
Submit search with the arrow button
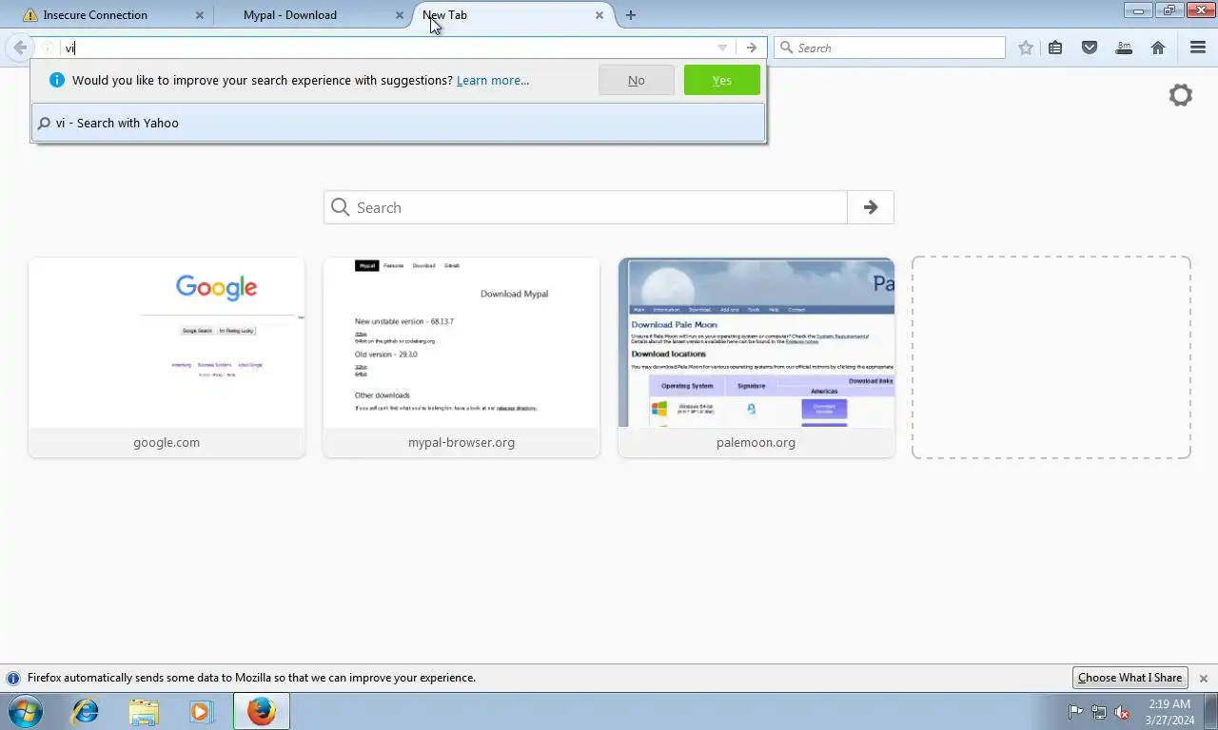coord(870,207)
